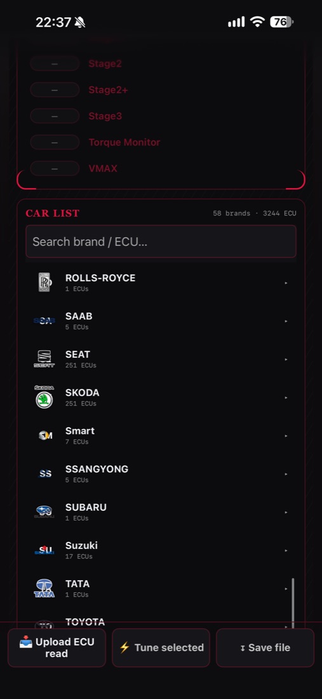Open the Suzuki 17 ECUs entry

[x=161, y=550]
